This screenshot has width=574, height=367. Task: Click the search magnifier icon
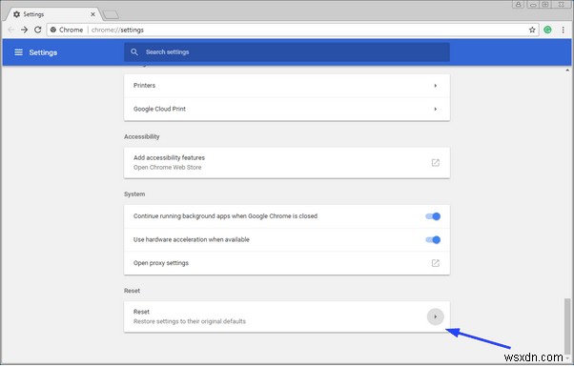tap(134, 52)
